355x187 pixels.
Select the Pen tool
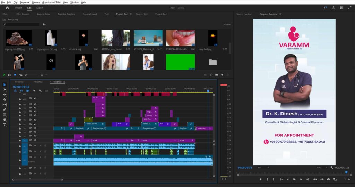pyautogui.click(x=5, y=109)
